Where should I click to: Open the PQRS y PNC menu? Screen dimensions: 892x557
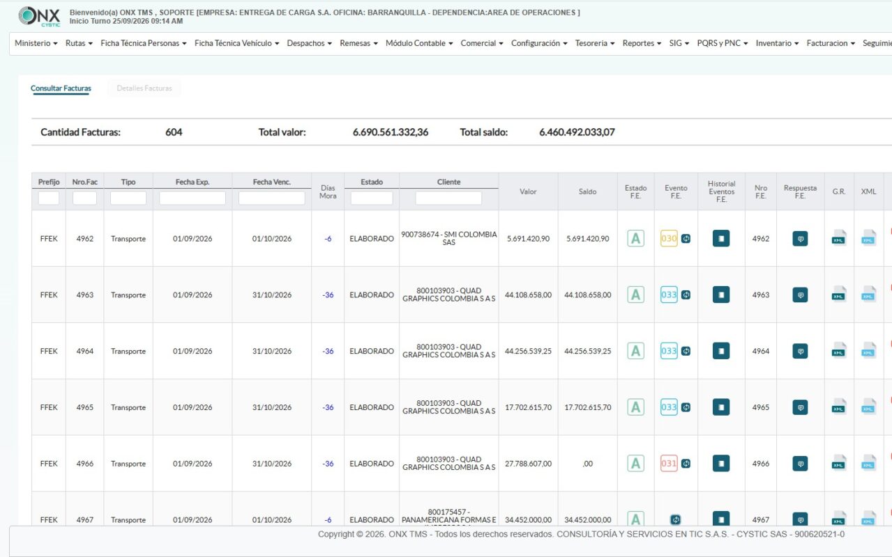pyautogui.click(x=723, y=43)
